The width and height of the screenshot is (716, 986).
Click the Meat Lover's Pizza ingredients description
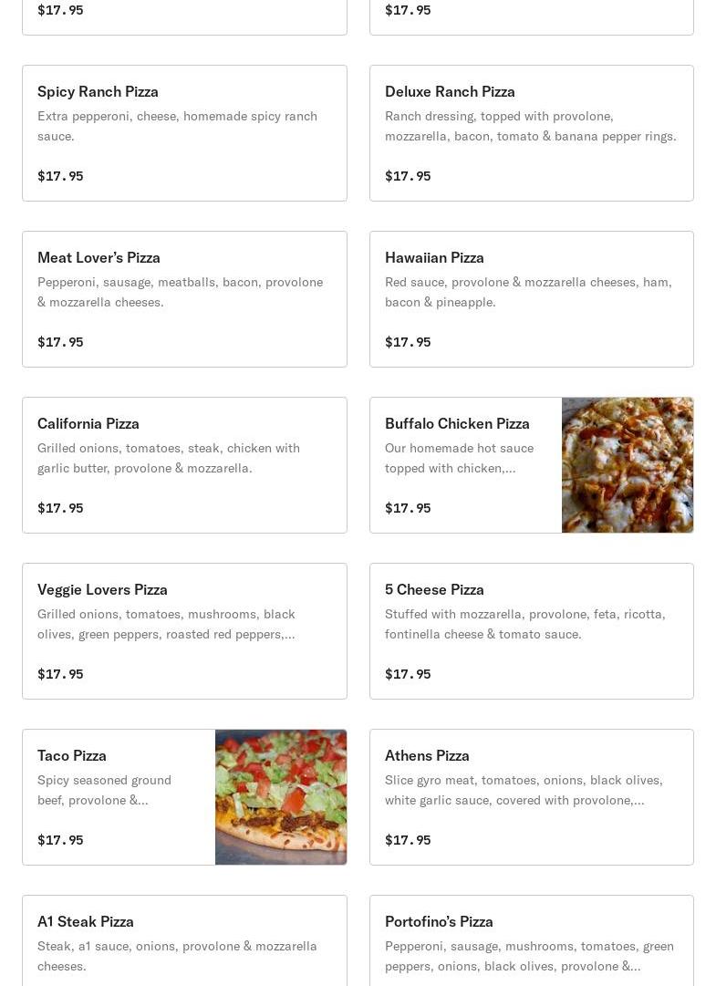(180, 292)
